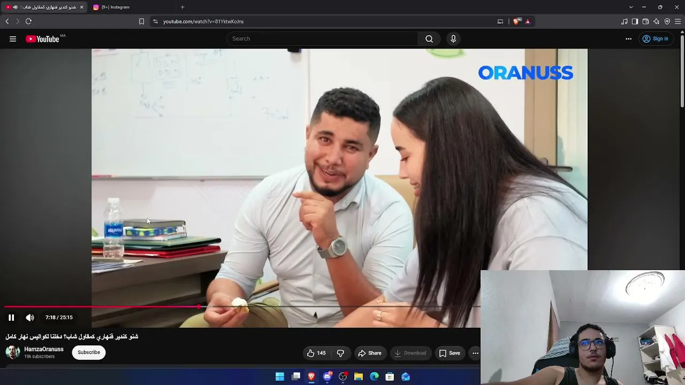Open more actions menu beside Save

[x=475, y=353]
